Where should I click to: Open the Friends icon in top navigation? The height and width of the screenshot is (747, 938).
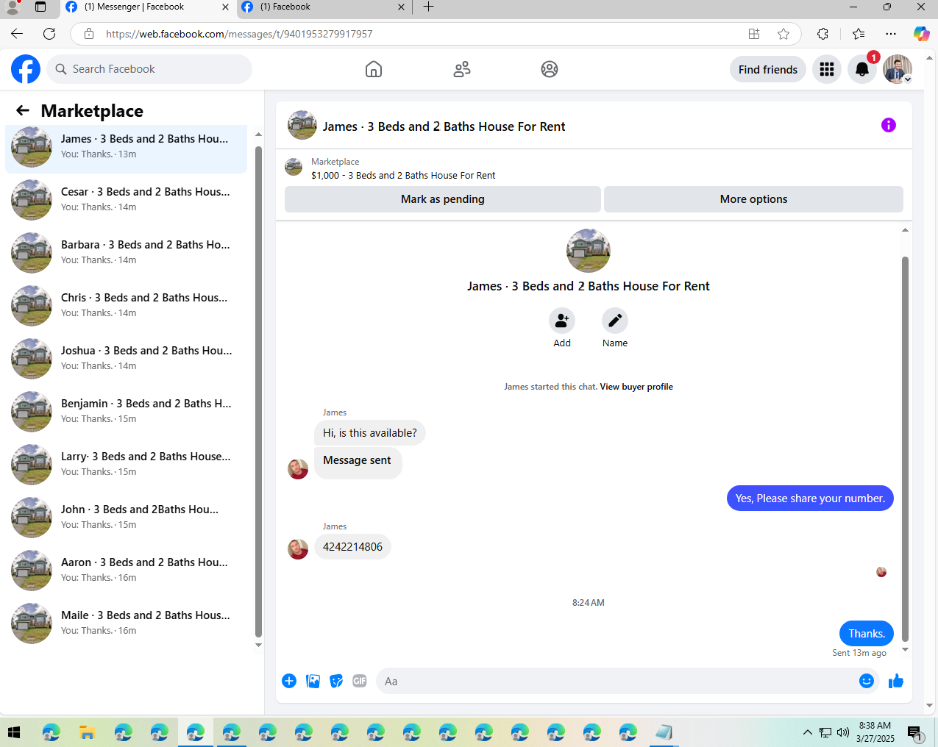(462, 69)
